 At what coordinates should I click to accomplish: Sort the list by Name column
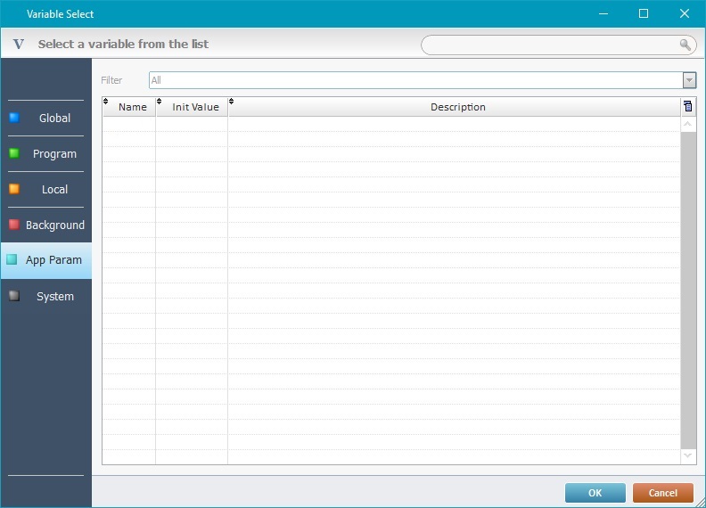pos(132,107)
